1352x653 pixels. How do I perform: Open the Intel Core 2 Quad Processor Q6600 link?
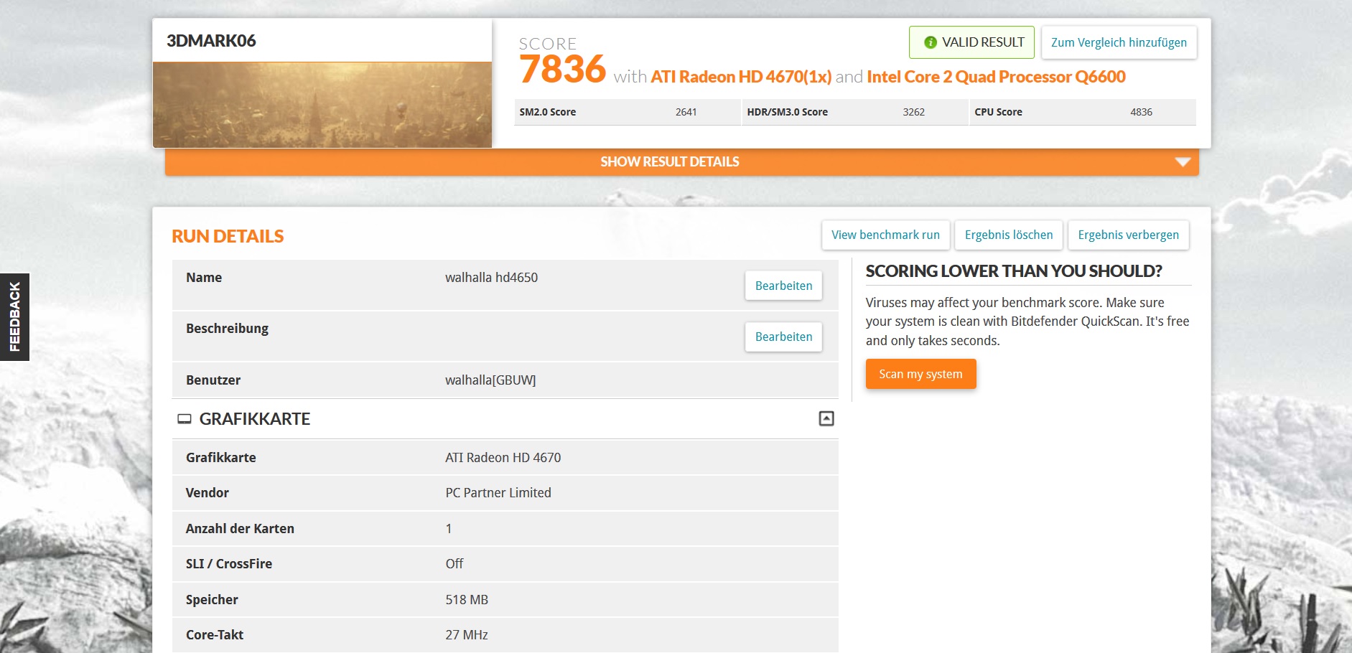[x=996, y=77]
